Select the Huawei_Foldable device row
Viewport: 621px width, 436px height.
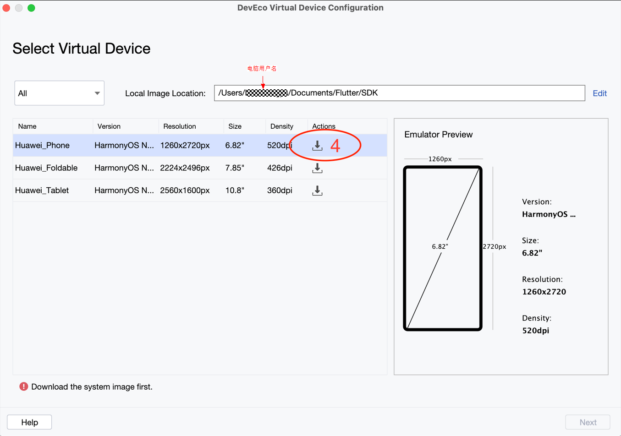(46, 168)
